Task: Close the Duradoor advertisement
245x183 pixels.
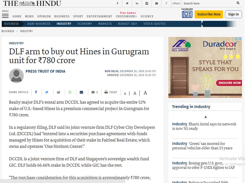Action: point(240,39)
